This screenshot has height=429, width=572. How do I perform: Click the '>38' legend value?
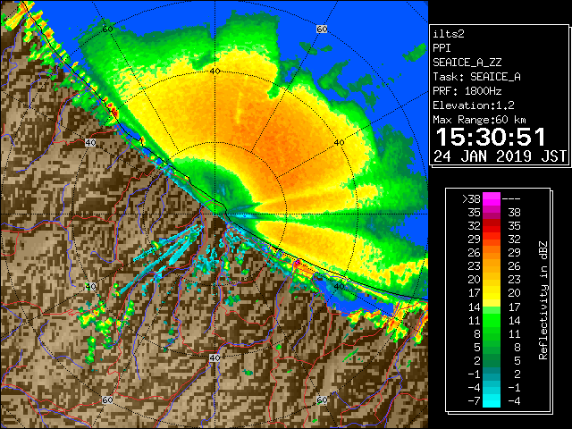tap(471, 199)
